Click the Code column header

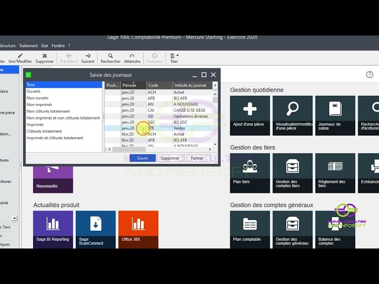159,85
